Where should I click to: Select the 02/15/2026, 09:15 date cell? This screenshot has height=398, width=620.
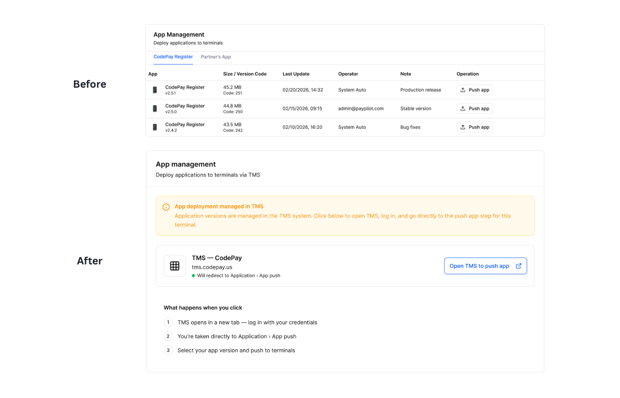[302, 109]
